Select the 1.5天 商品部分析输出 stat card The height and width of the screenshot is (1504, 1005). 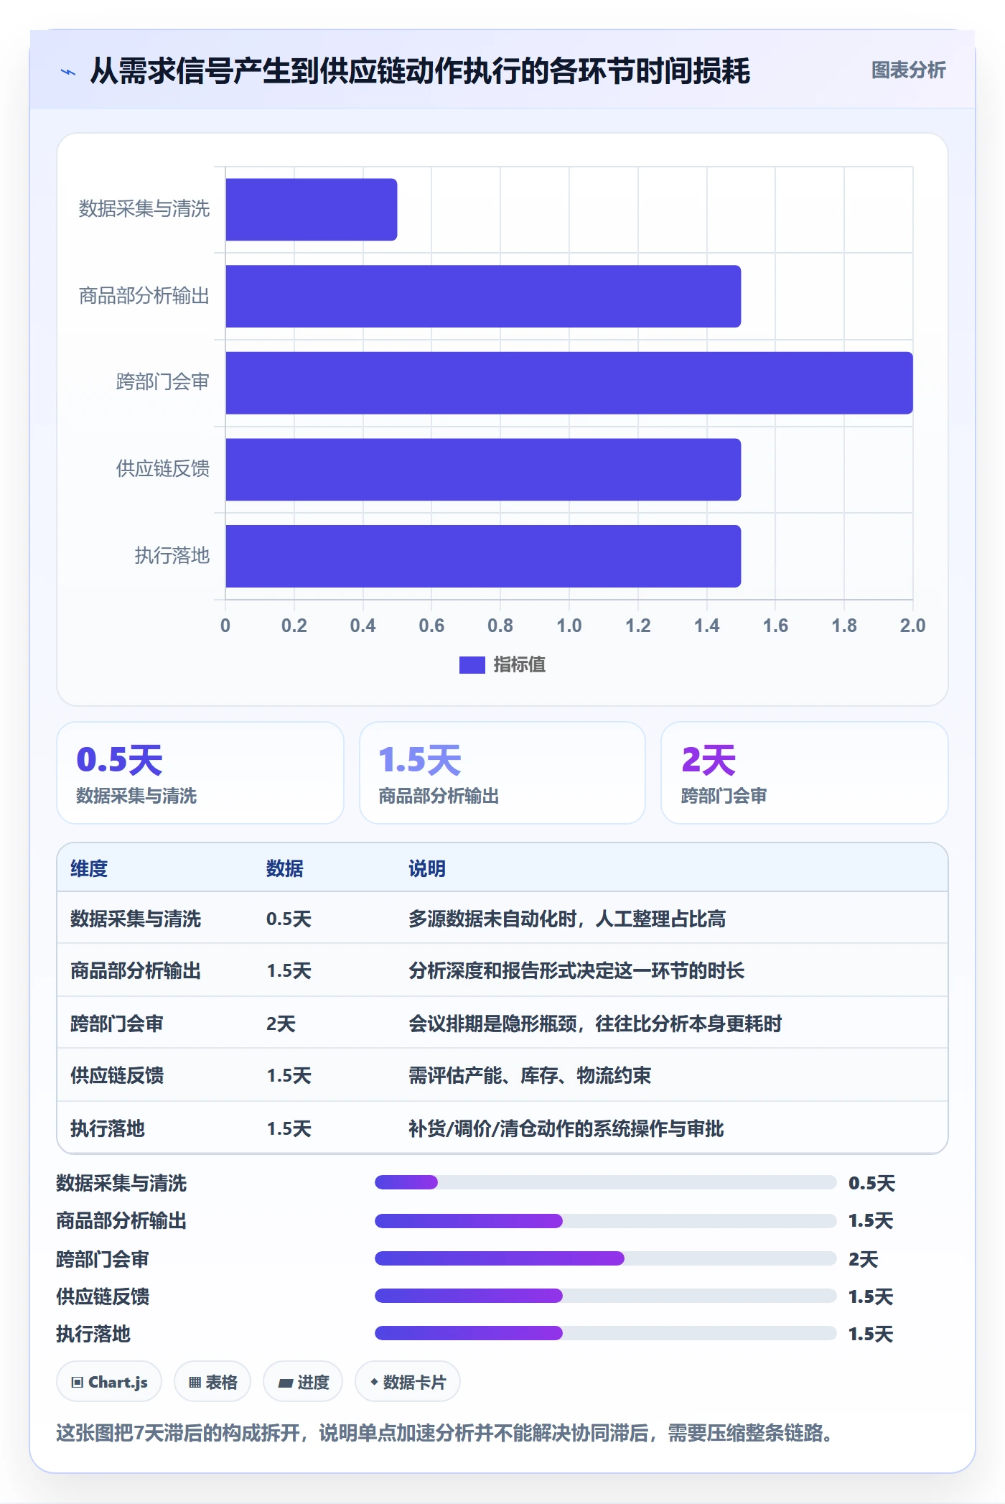502,773
